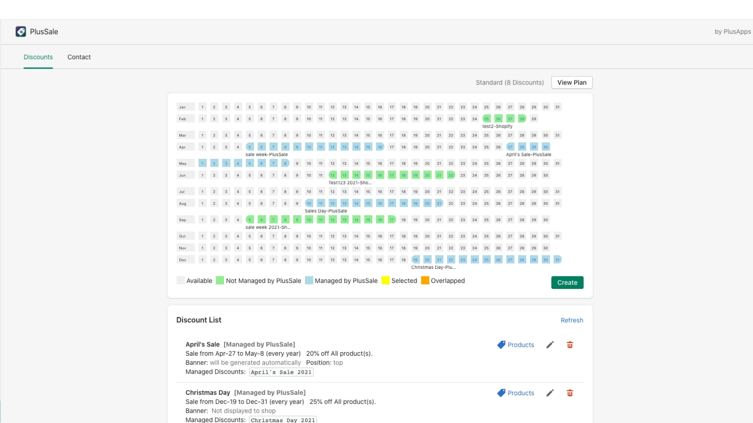Open Products link for Christmas Day
The height and width of the screenshot is (423, 753).
tap(521, 393)
